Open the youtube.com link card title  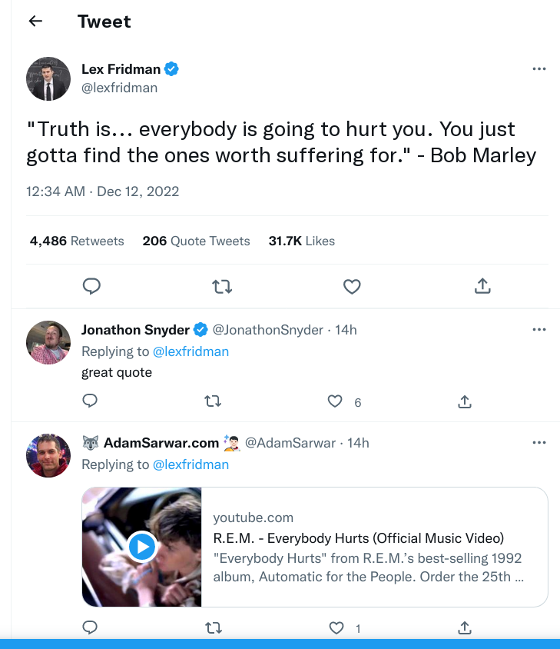pyautogui.click(x=359, y=538)
